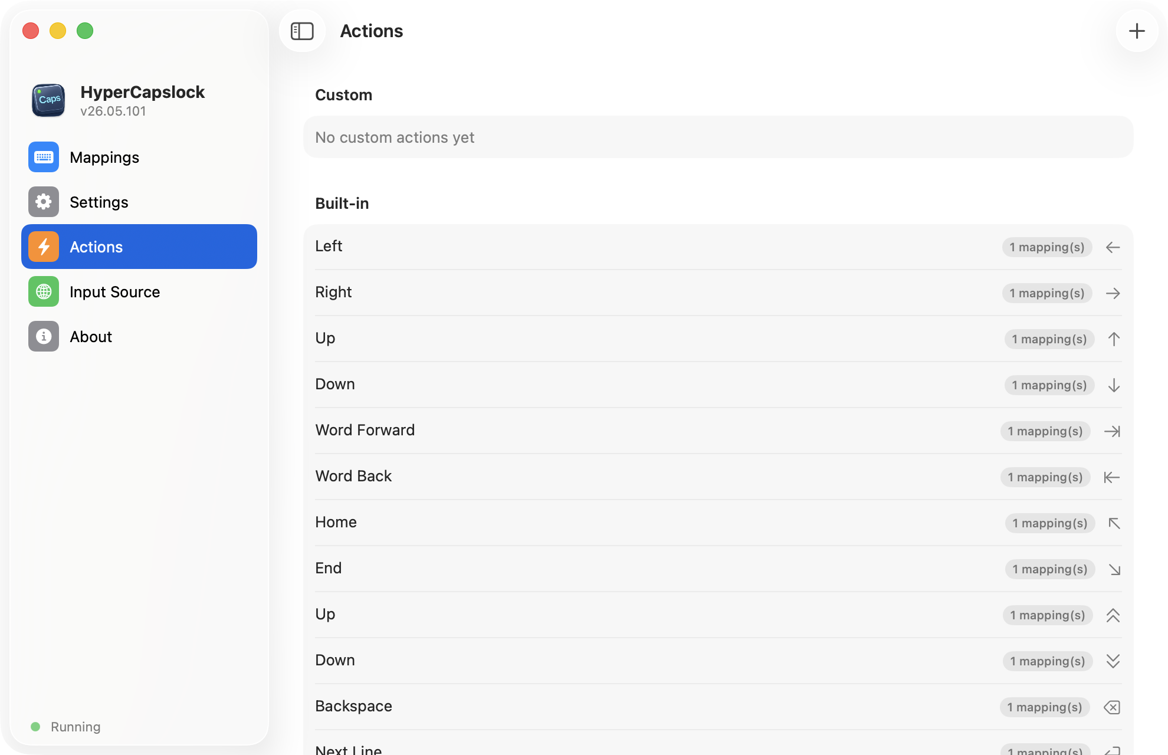The image size is (1168, 755).
Task: Open the Settings section
Action: 139,202
